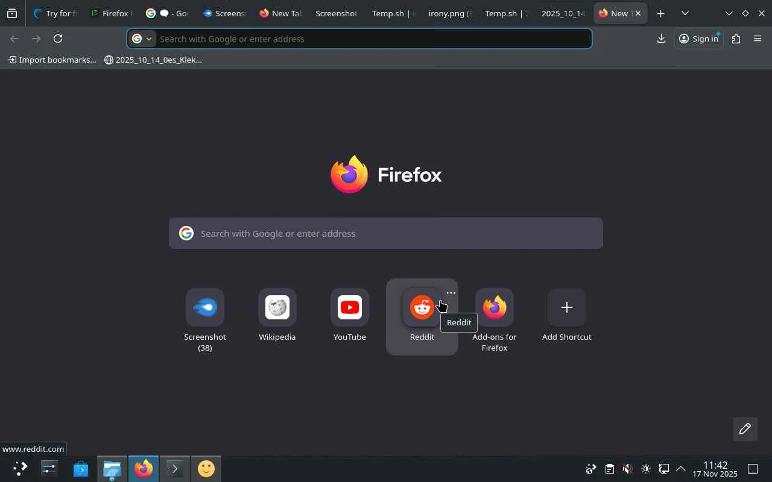This screenshot has width=772, height=482.
Task: Maximize the Firefox window
Action: (x=745, y=13)
